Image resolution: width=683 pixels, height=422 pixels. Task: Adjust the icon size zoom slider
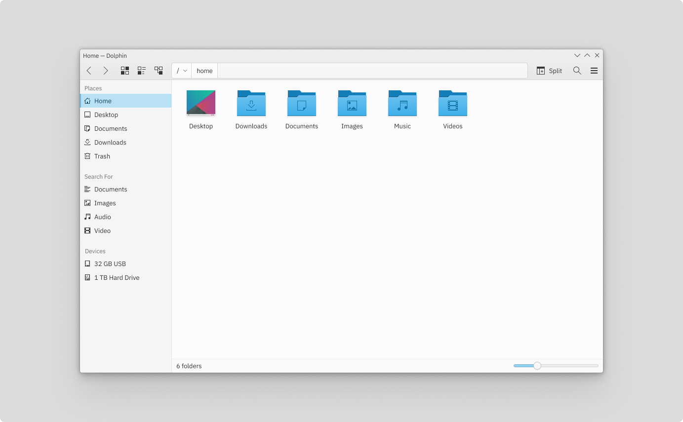coord(537,366)
